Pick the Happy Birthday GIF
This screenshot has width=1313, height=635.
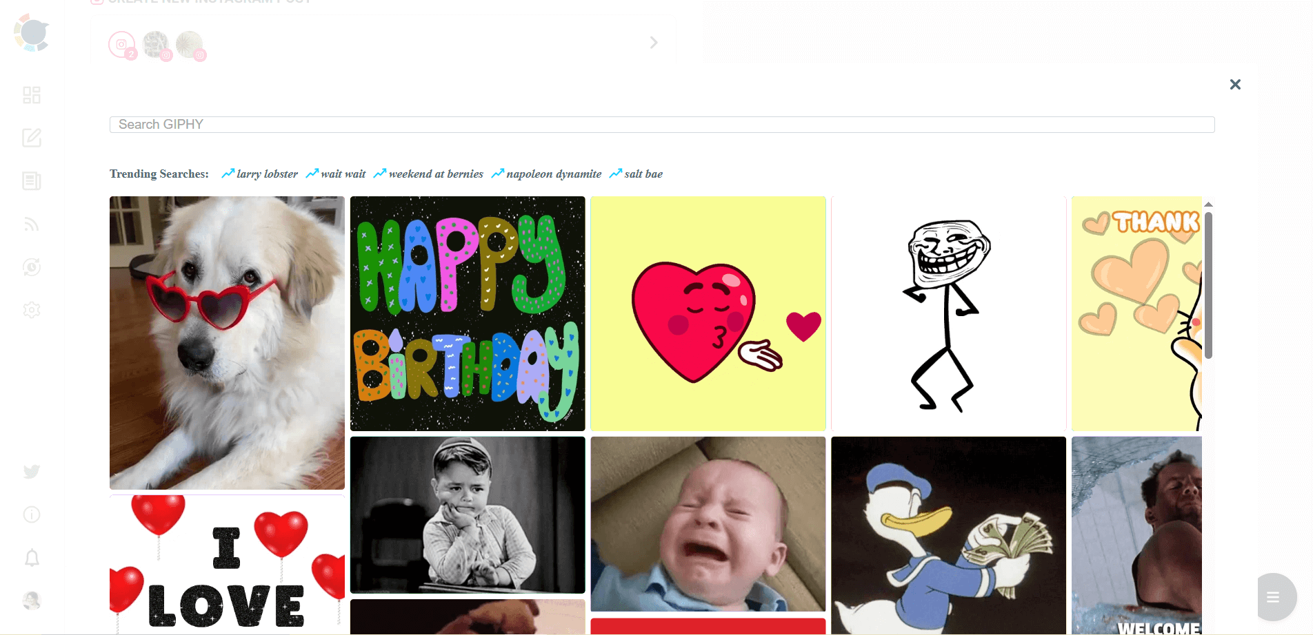click(468, 313)
